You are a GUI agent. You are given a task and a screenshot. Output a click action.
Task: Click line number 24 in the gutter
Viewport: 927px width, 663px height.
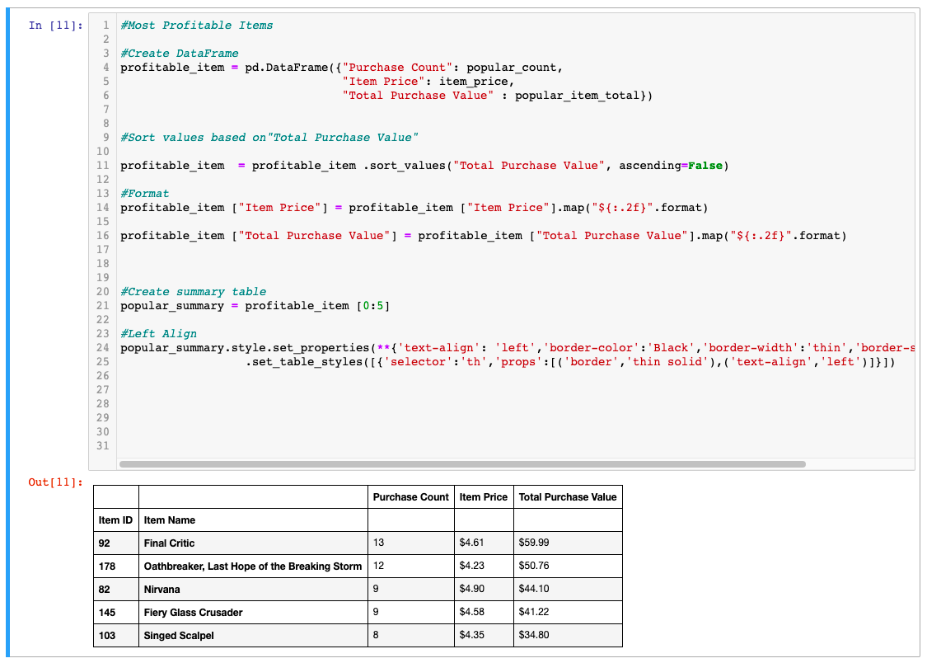(x=103, y=348)
